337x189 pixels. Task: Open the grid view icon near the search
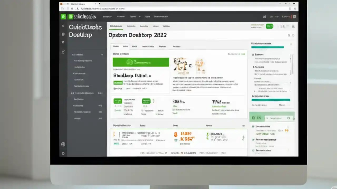293,27
